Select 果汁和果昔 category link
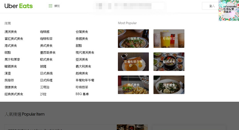The height and width of the screenshot is (130, 239). 12,59
